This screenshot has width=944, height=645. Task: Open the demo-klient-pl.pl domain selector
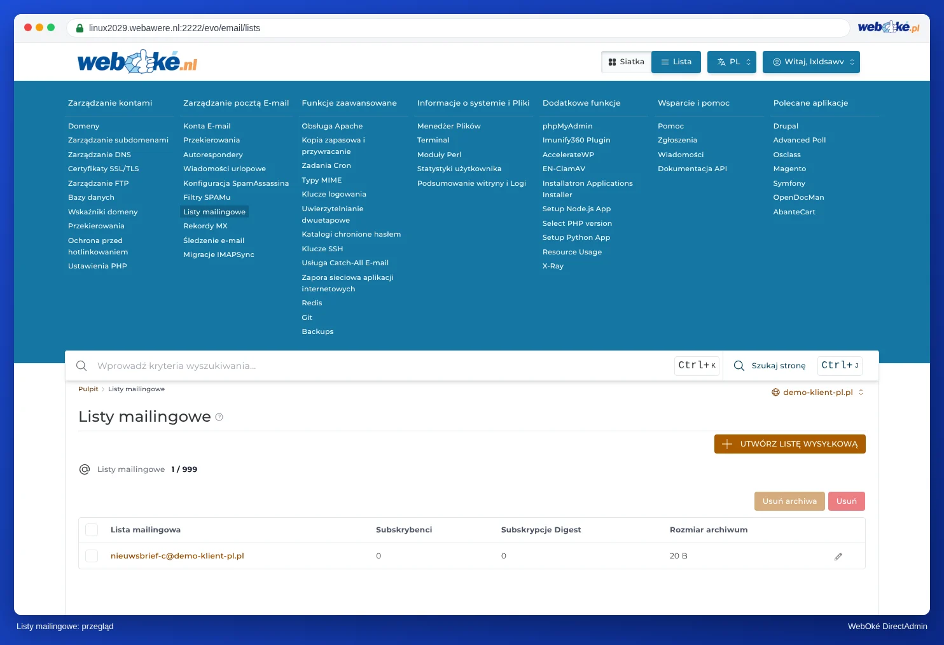[817, 392]
